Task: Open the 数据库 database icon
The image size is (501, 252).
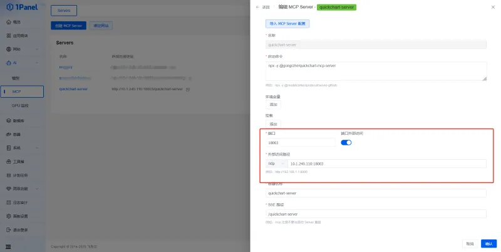Action: [x=9, y=121]
